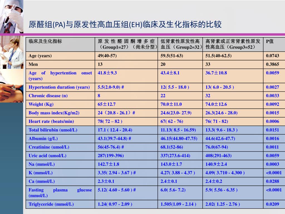Click the value 4.09( 3.710 - 4.300 )
The height and width of the screenshot is (214, 285).
pos(225,173)
